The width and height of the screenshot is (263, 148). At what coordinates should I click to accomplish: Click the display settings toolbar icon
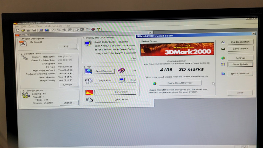coord(70,30)
